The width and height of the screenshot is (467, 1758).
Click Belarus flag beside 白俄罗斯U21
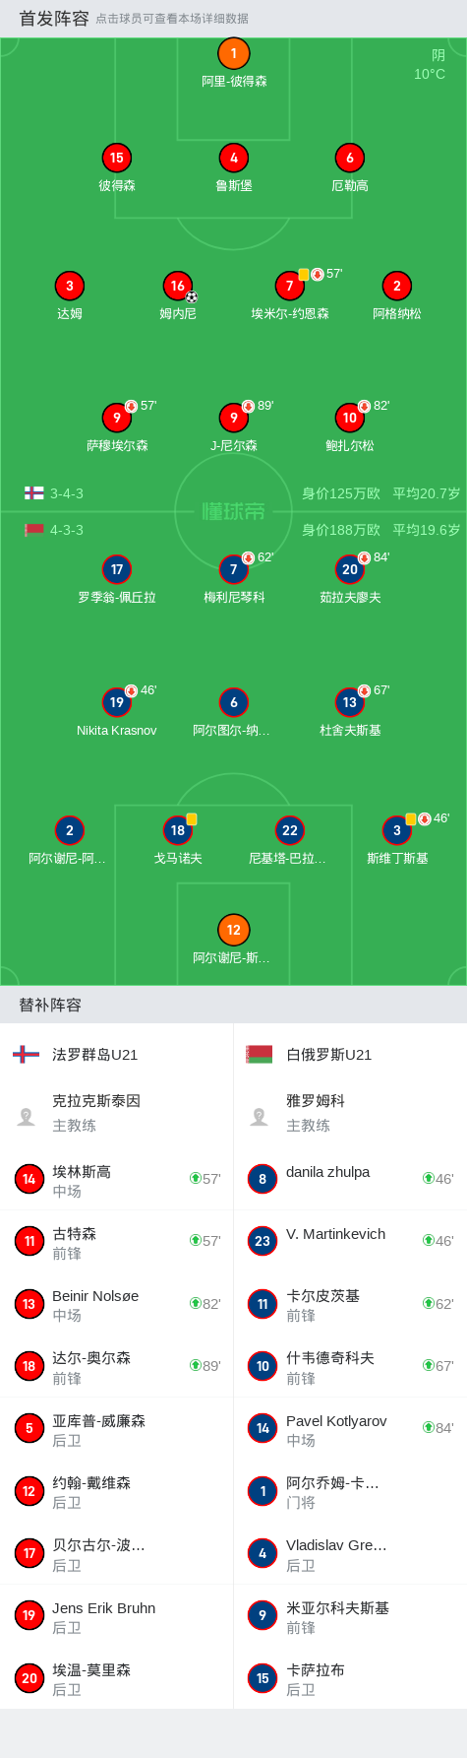click(x=260, y=1055)
